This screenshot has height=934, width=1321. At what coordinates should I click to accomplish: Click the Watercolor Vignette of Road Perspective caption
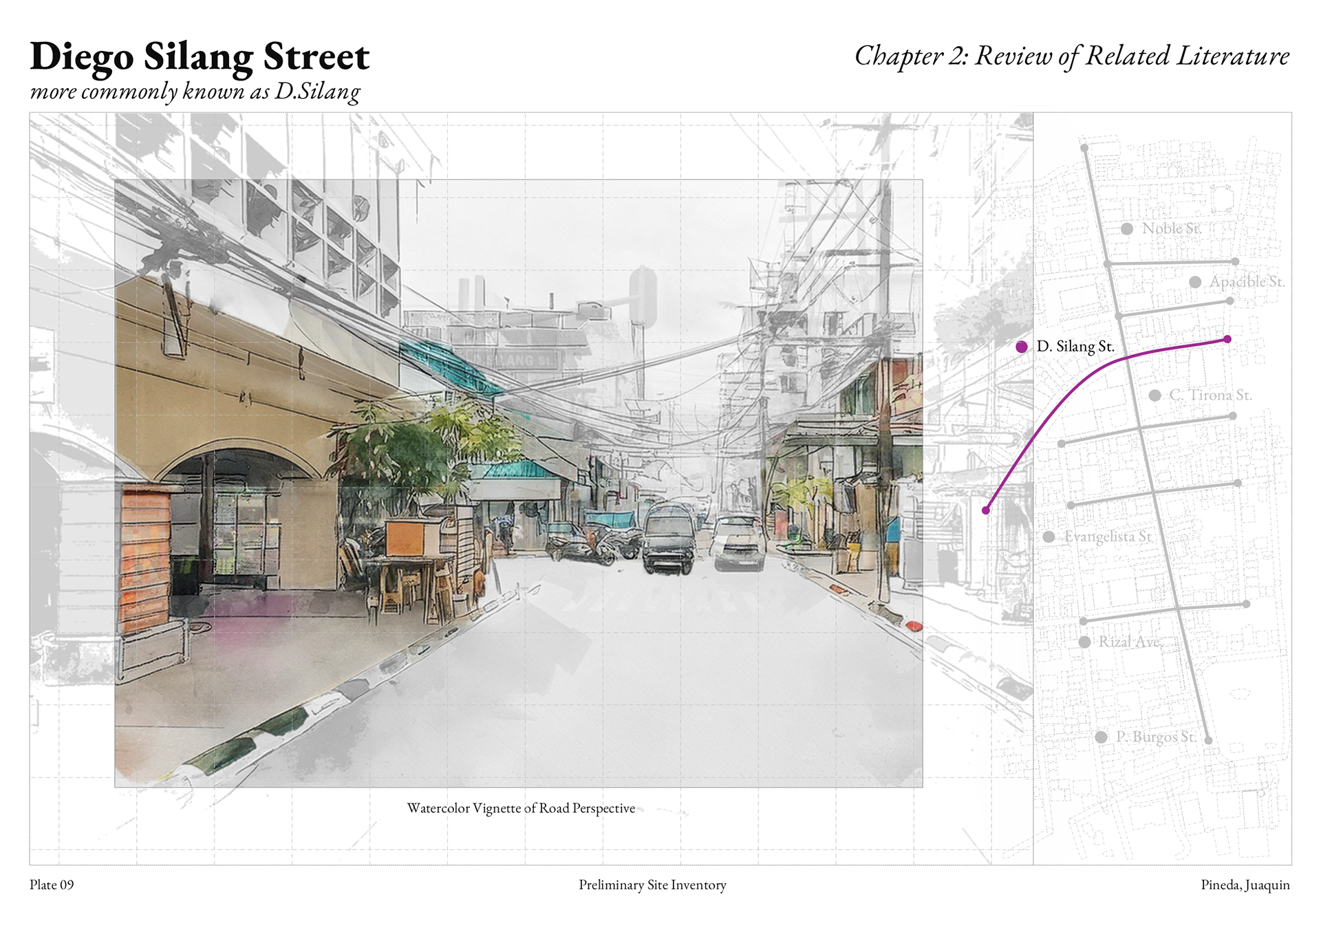click(x=521, y=808)
